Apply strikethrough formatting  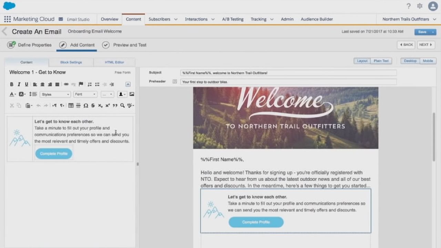pos(93,105)
